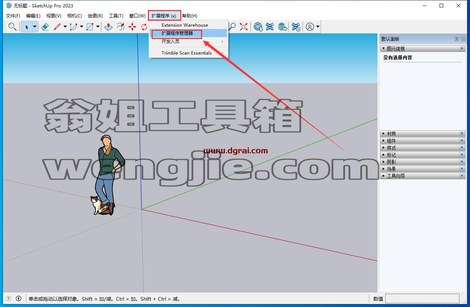Click the Zoom Extents icon
470x307 pixels.
point(244,27)
